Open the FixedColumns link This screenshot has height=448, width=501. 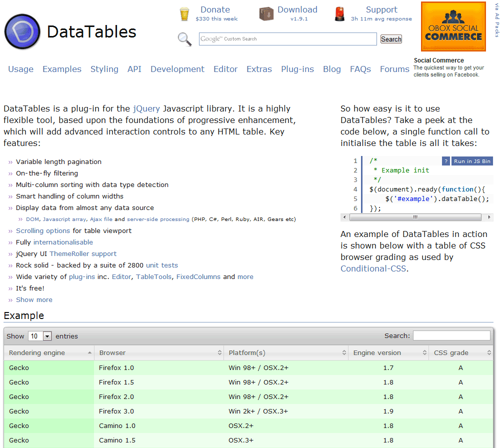pos(198,276)
